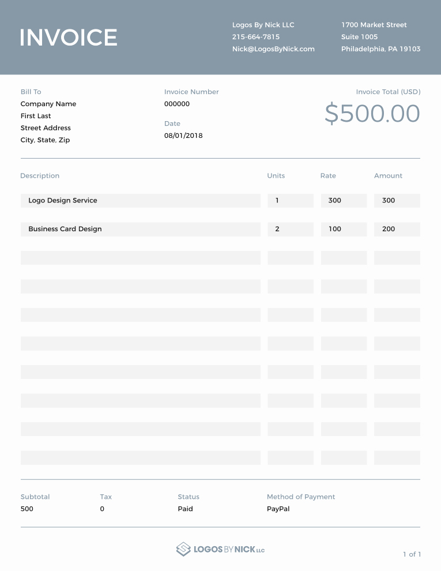Image resolution: width=441 pixels, height=571 pixels.
Task: Click the Rate column header
Action: [328, 175]
